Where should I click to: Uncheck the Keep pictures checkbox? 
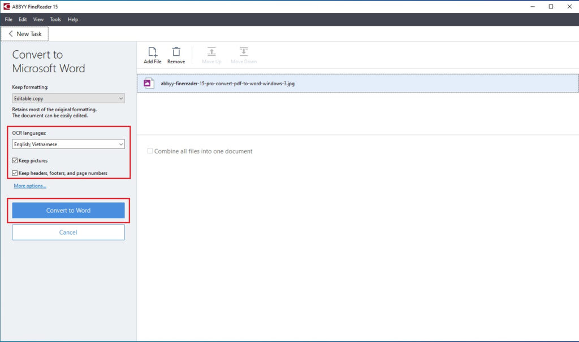pos(15,161)
